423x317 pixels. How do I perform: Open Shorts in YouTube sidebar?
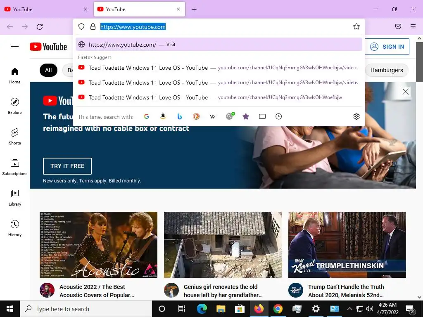(x=15, y=137)
